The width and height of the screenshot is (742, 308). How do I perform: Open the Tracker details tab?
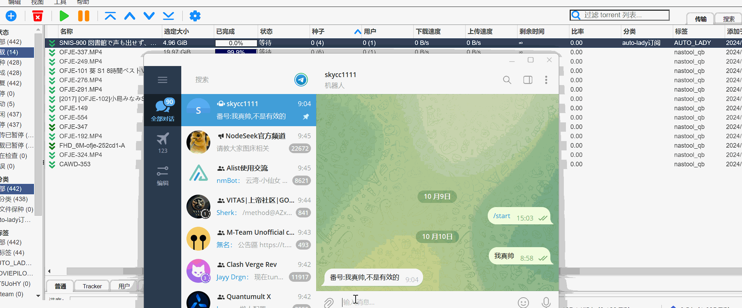[x=92, y=286]
